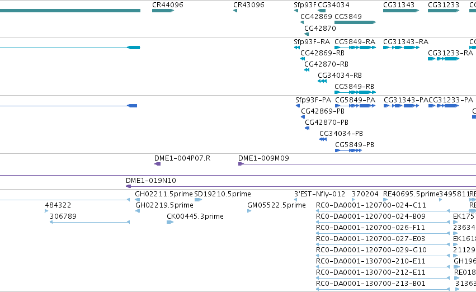476x292 pixels.
Task: Click the CR44096 gene label
Action: coord(168,5)
